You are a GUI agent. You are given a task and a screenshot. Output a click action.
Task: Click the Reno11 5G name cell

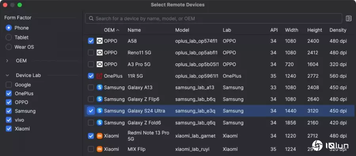coord(139,53)
